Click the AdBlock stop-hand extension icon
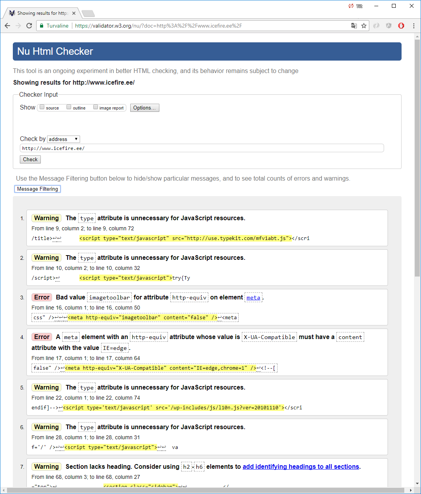 (401, 26)
